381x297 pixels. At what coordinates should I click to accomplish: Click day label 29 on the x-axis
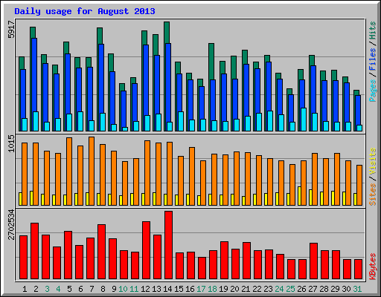pos(335,289)
